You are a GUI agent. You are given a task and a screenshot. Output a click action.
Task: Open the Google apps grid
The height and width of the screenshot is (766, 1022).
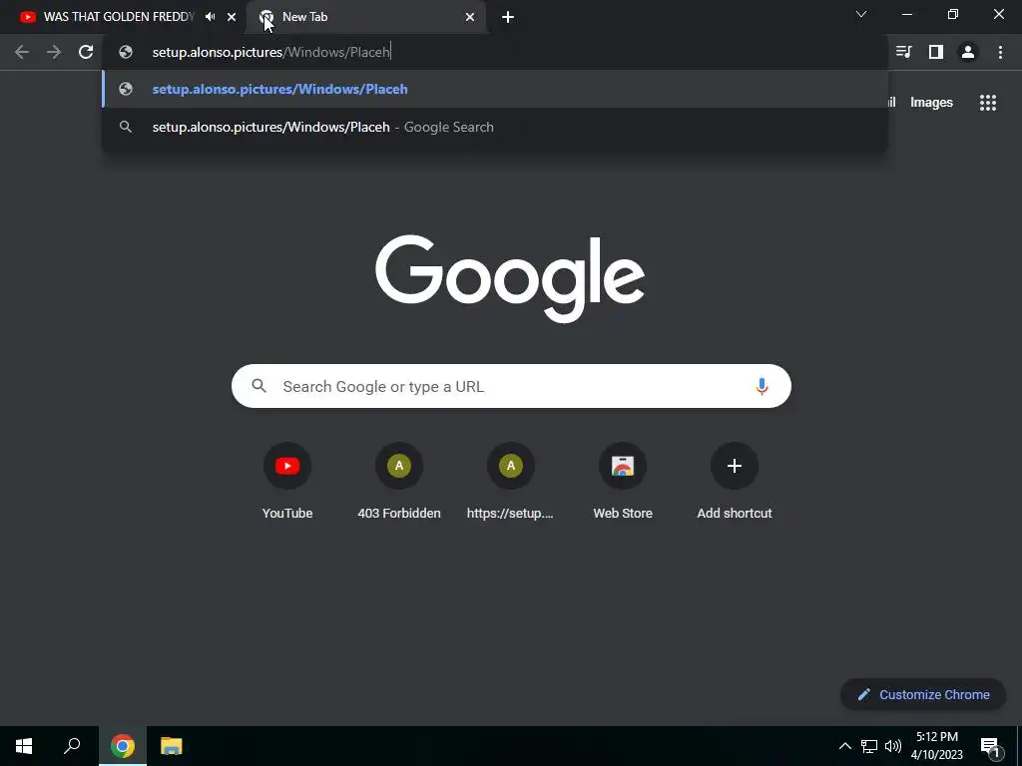point(988,103)
